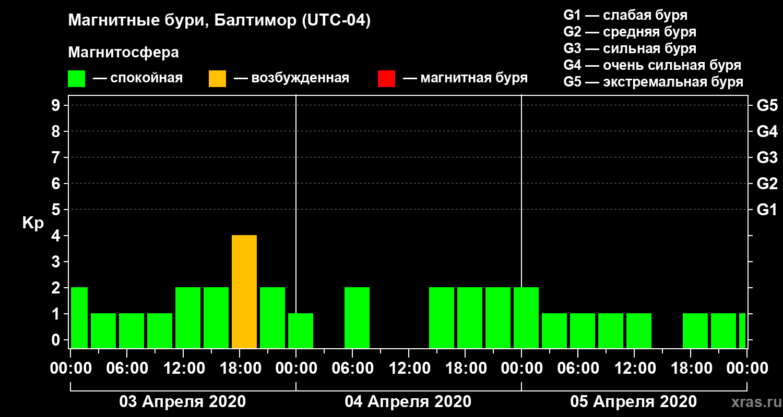
Task: Select the isolated green bar at 06:00 on 04 Апреля
Action: 357,317
